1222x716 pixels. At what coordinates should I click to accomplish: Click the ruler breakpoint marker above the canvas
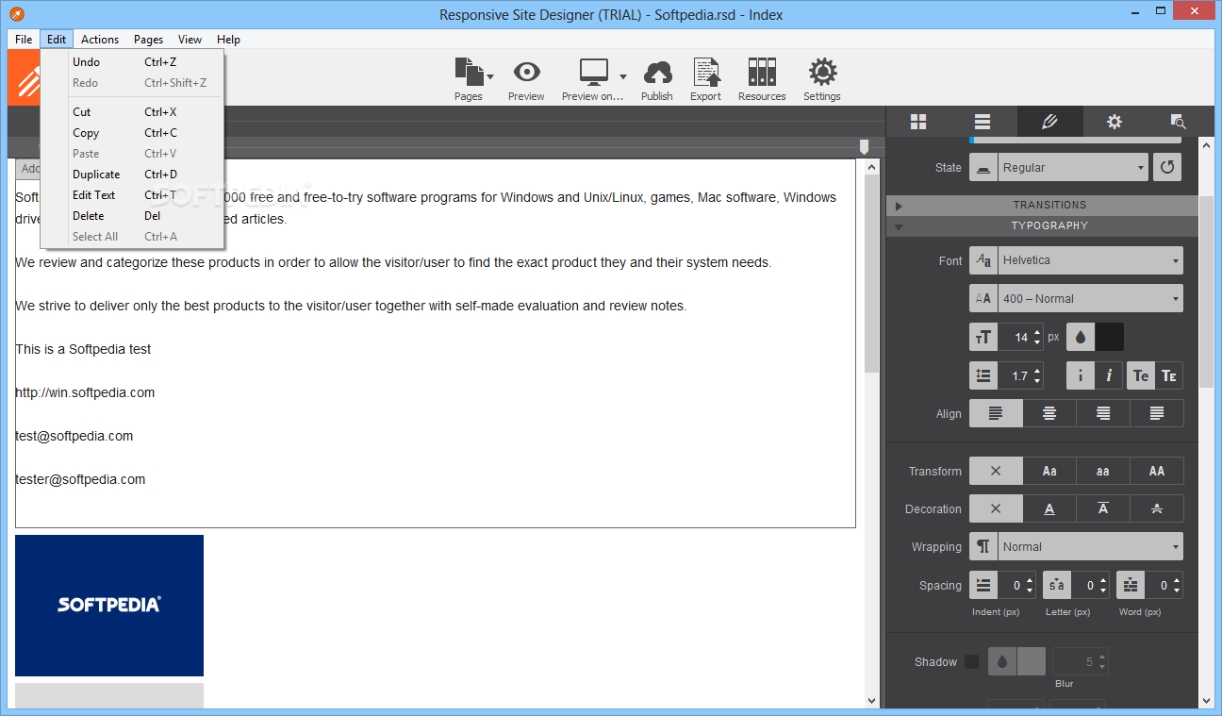point(864,147)
